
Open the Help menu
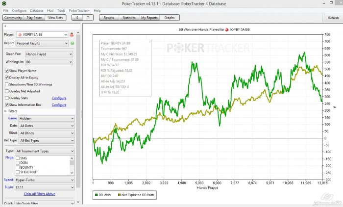coord(97,10)
